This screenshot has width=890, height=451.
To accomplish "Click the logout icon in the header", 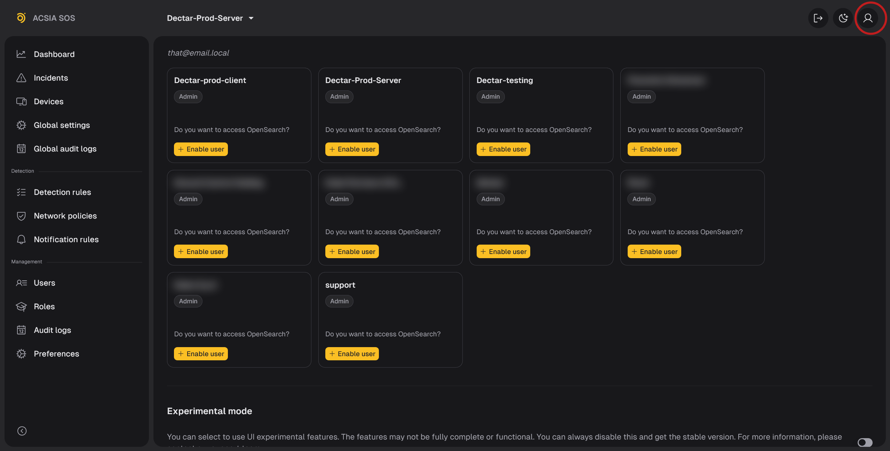I will [x=818, y=18].
